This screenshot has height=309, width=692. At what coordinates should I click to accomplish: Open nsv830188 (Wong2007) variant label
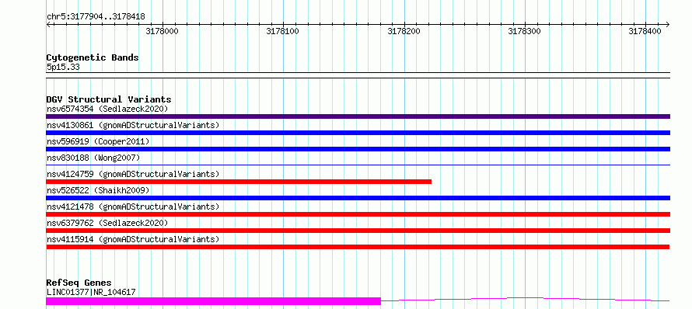click(x=93, y=158)
